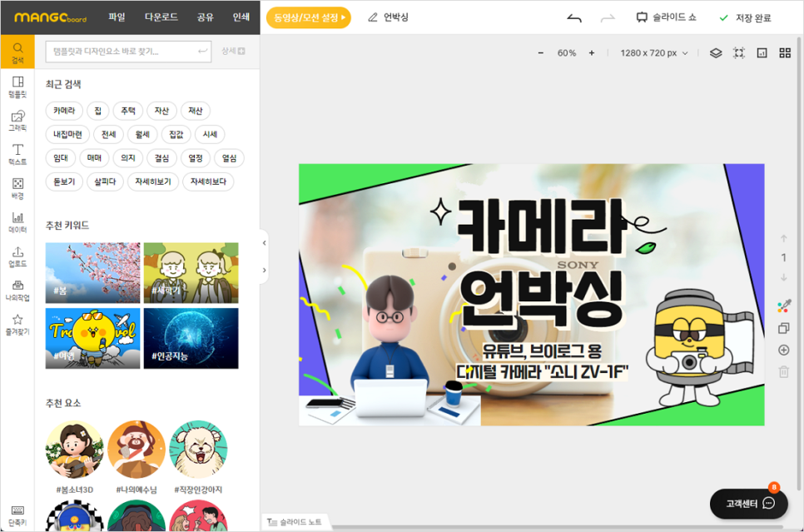Select the 임대 recent search tag

[x=61, y=158]
